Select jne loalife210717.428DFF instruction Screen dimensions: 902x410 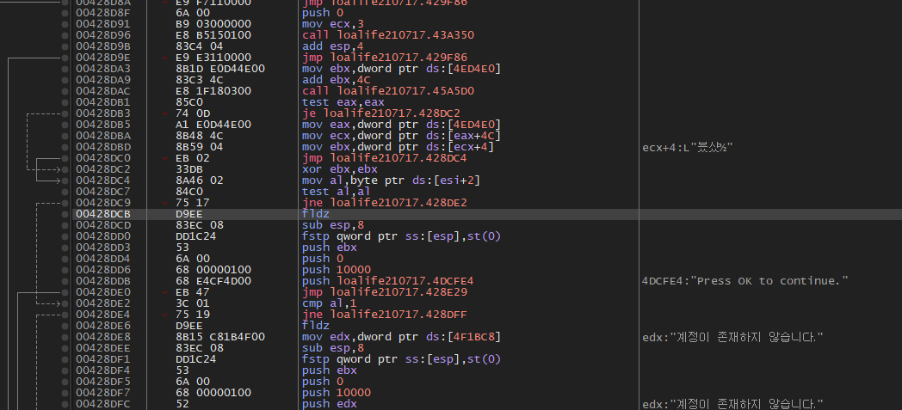(384, 315)
